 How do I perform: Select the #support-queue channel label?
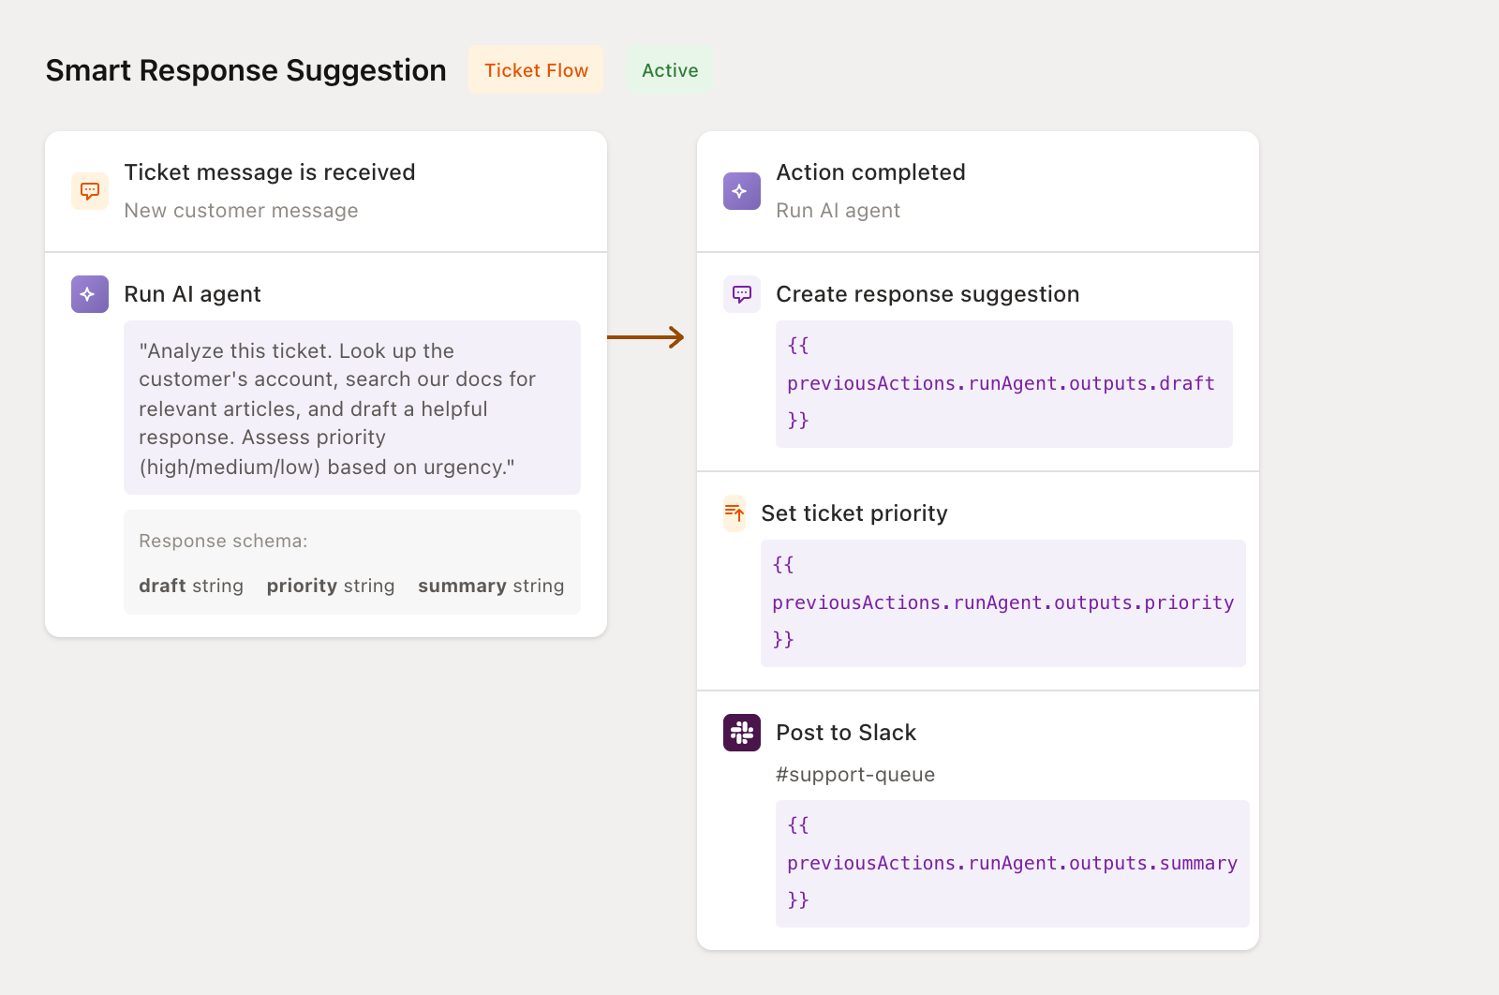[855, 774]
